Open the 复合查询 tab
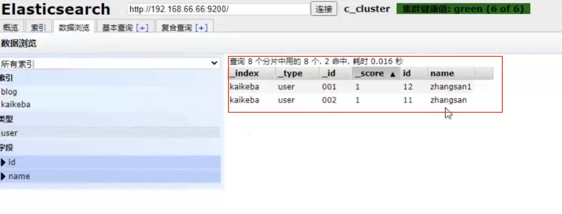Screen dimensions: 562x214 pyautogui.click(x=177, y=28)
